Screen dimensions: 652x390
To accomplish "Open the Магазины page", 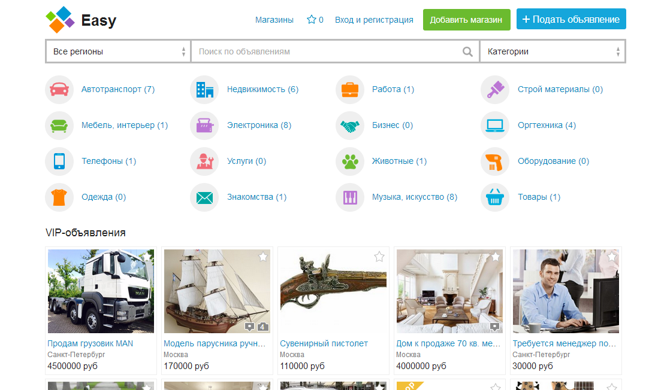I will click(x=274, y=20).
